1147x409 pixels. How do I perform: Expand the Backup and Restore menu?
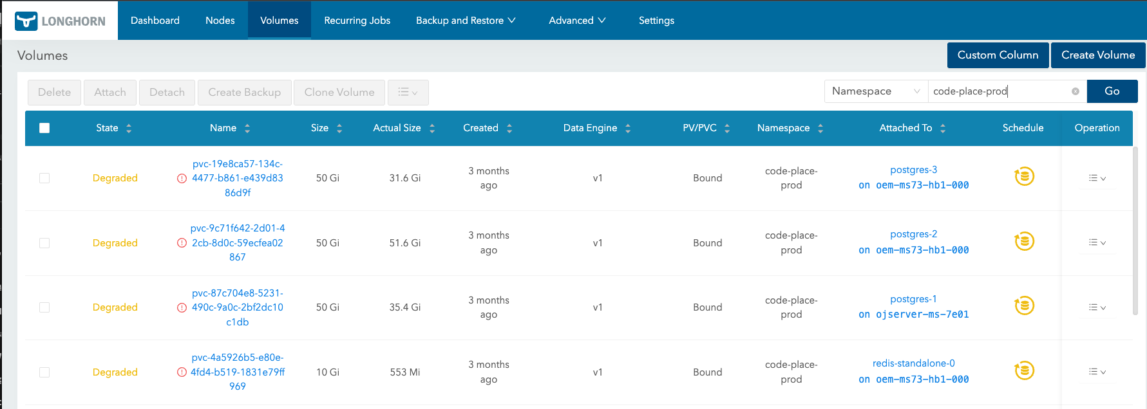tap(466, 21)
